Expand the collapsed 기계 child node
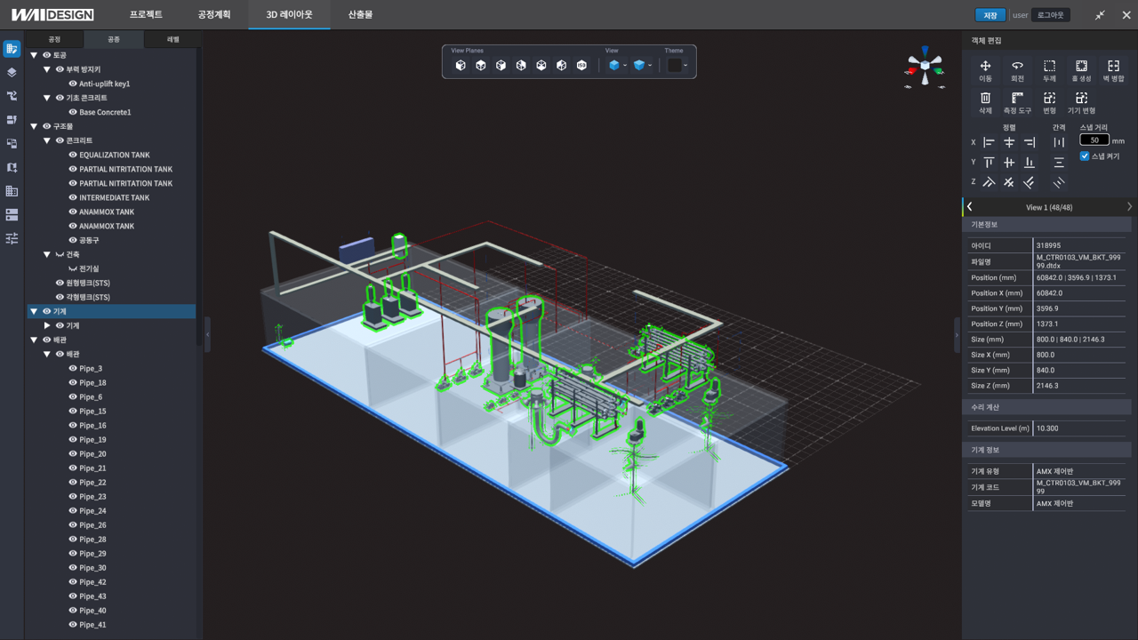1138x640 pixels. coord(47,325)
